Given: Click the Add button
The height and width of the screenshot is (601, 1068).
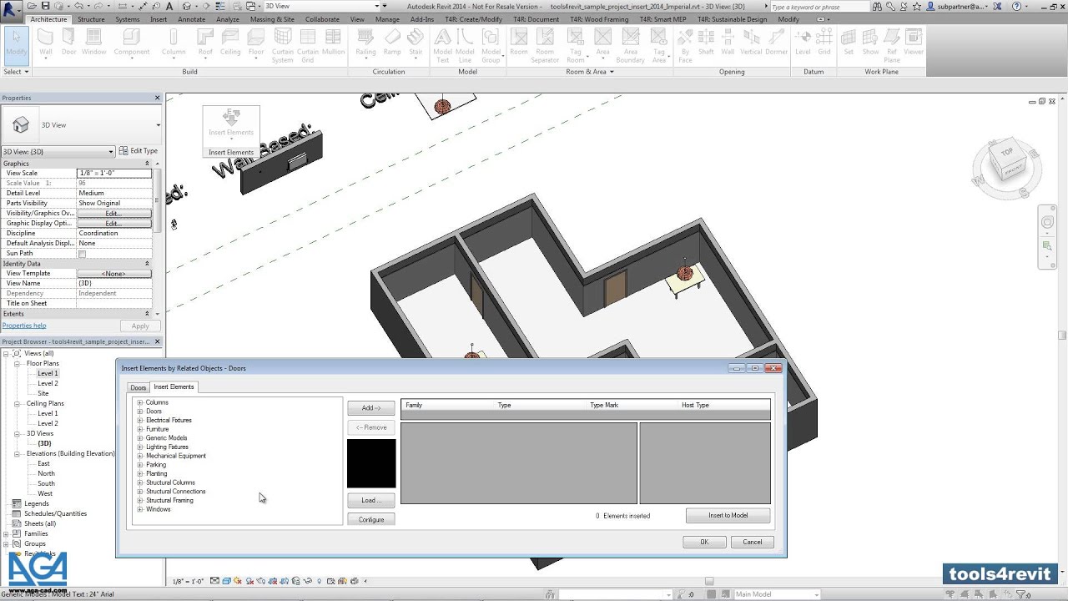Looking at the screenshot, I should [371, 408].
